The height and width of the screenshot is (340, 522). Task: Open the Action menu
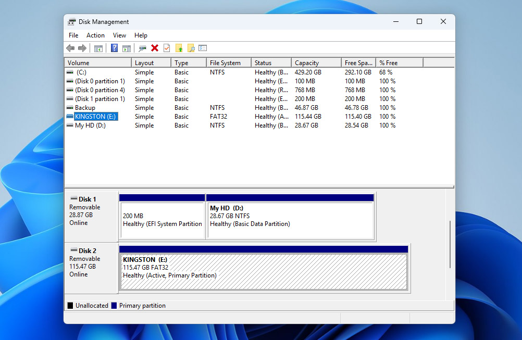pyautogui.click(x=95, y=35)
